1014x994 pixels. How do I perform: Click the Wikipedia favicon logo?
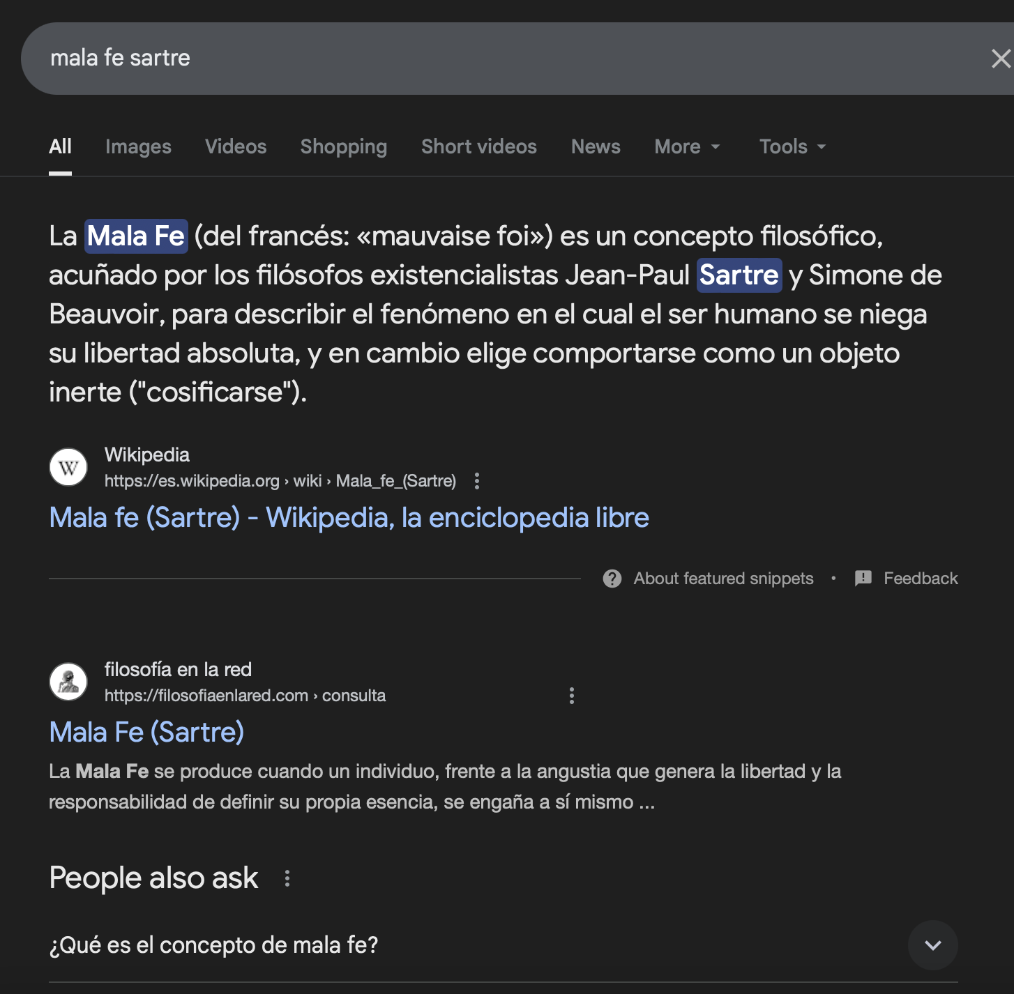tap(68, 467)
